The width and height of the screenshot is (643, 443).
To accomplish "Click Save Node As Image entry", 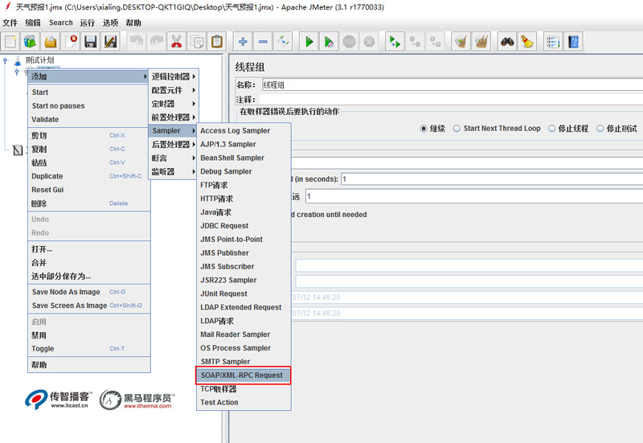I will [88, 292].
